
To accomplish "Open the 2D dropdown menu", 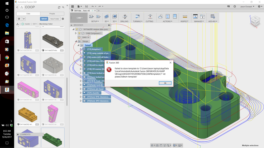I will point(106,21).
